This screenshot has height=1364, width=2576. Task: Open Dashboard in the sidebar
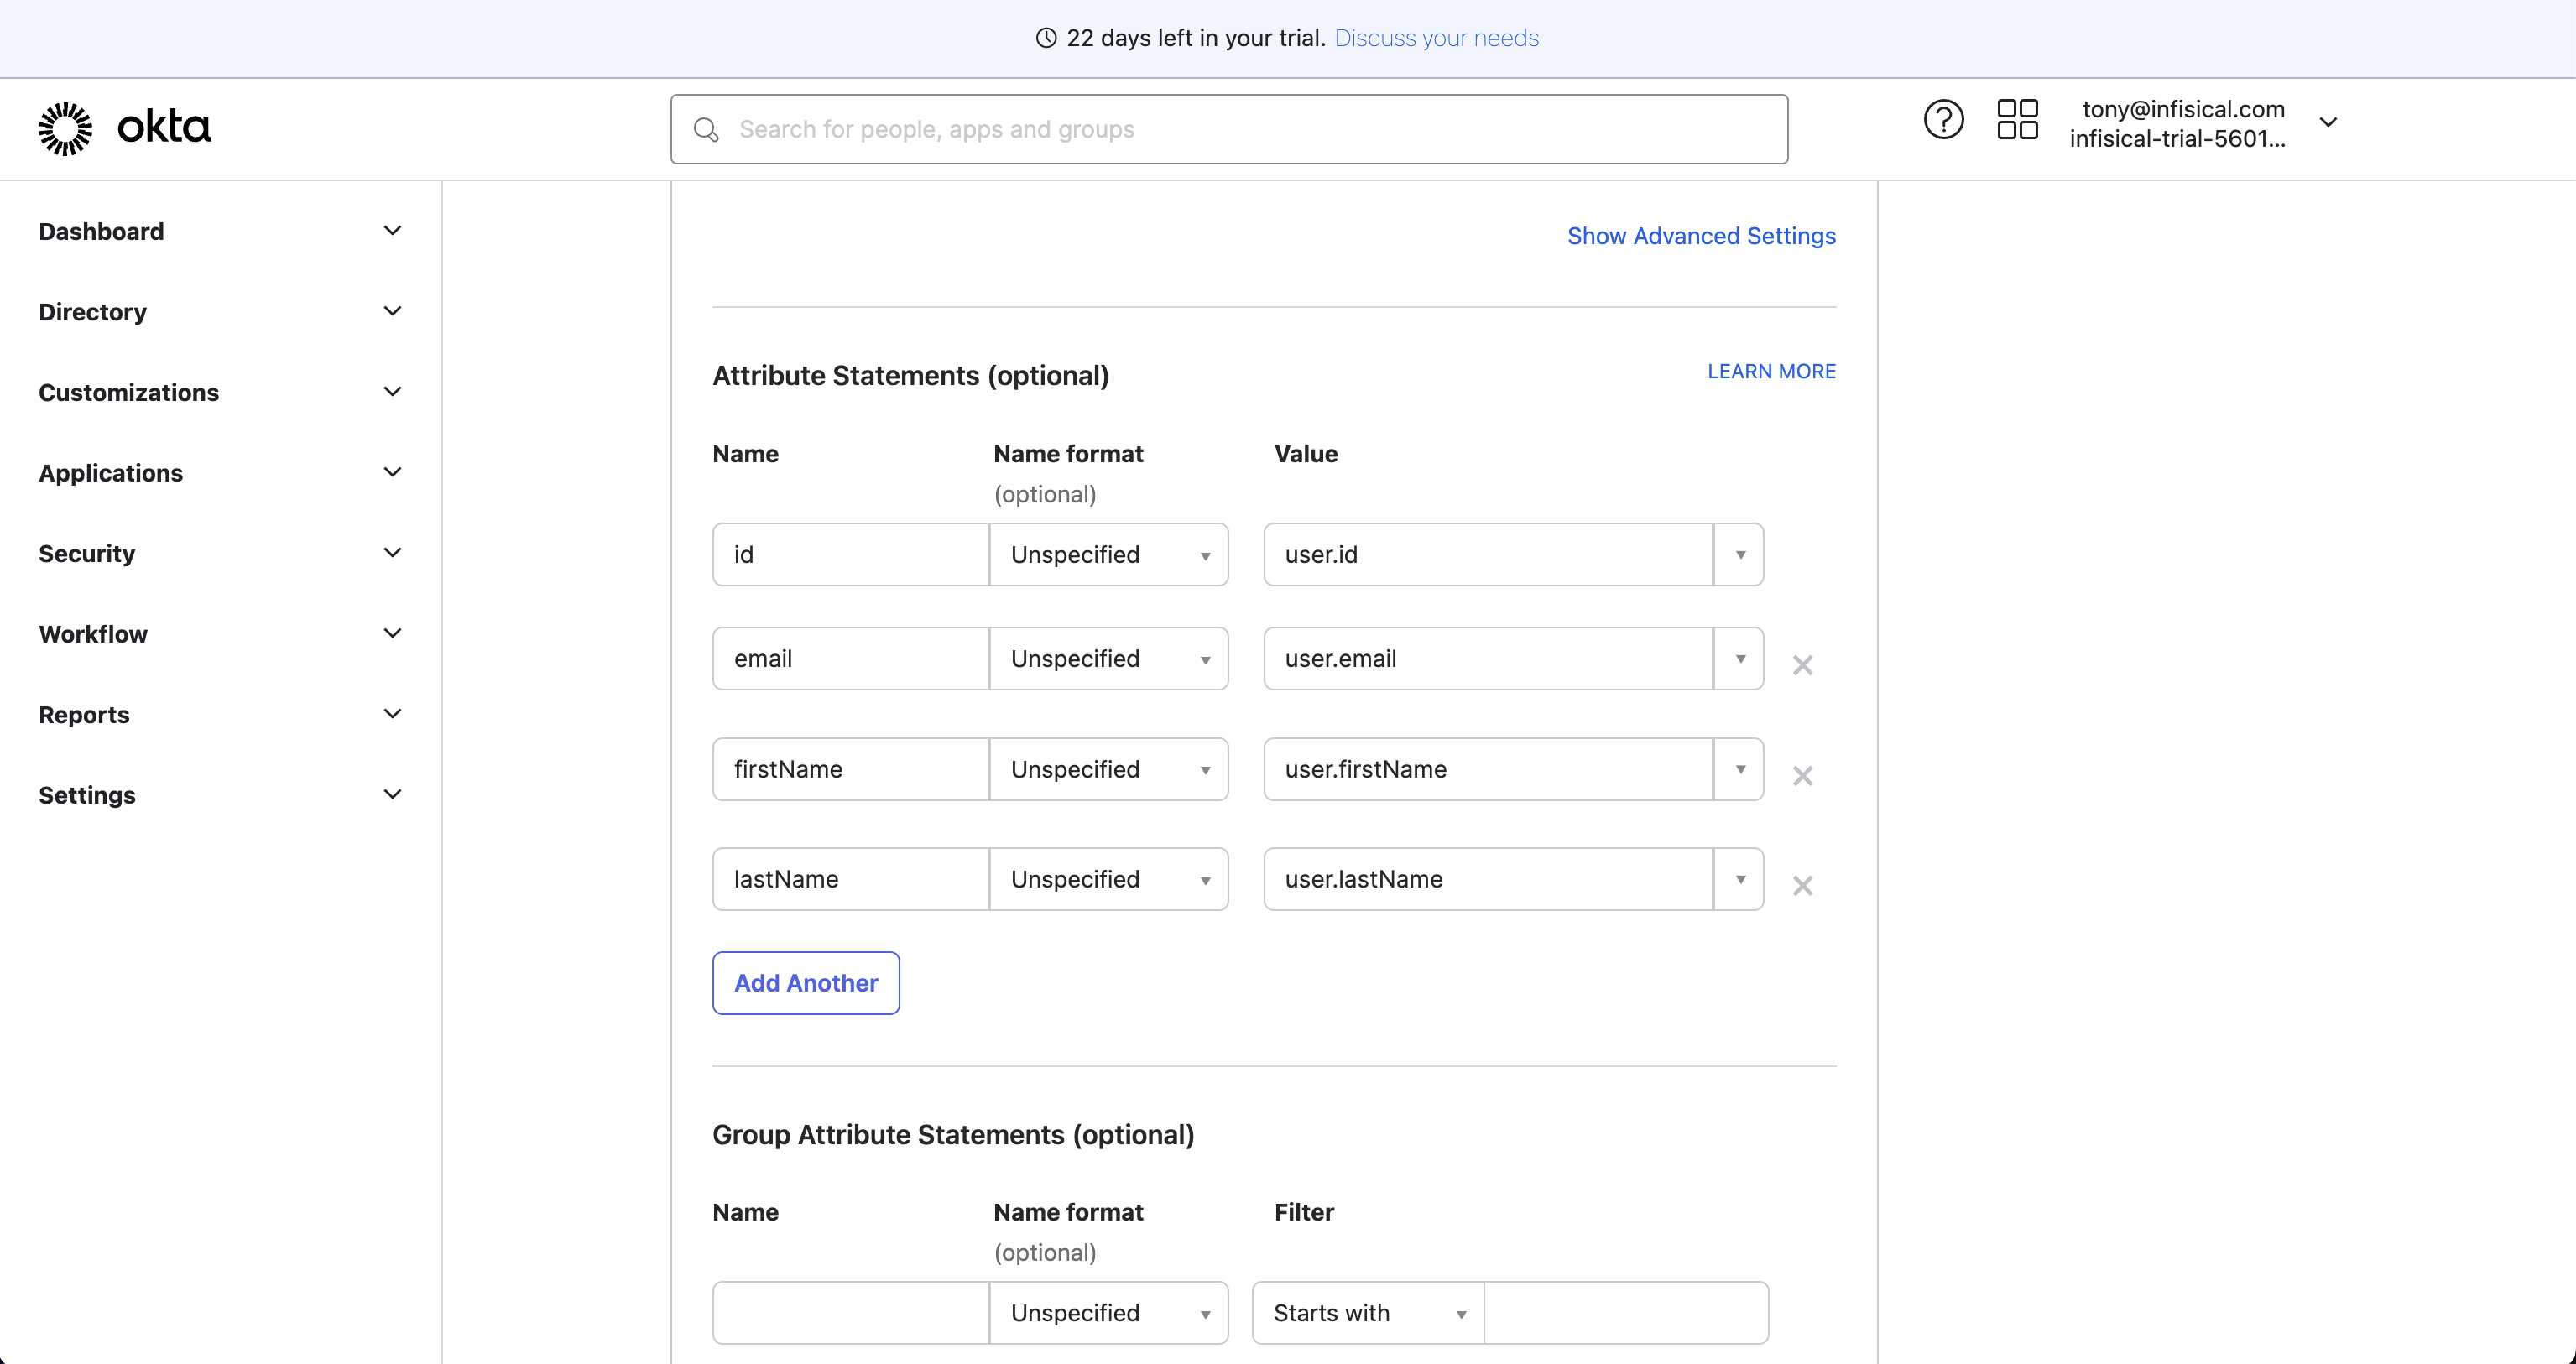click(101, 231)
